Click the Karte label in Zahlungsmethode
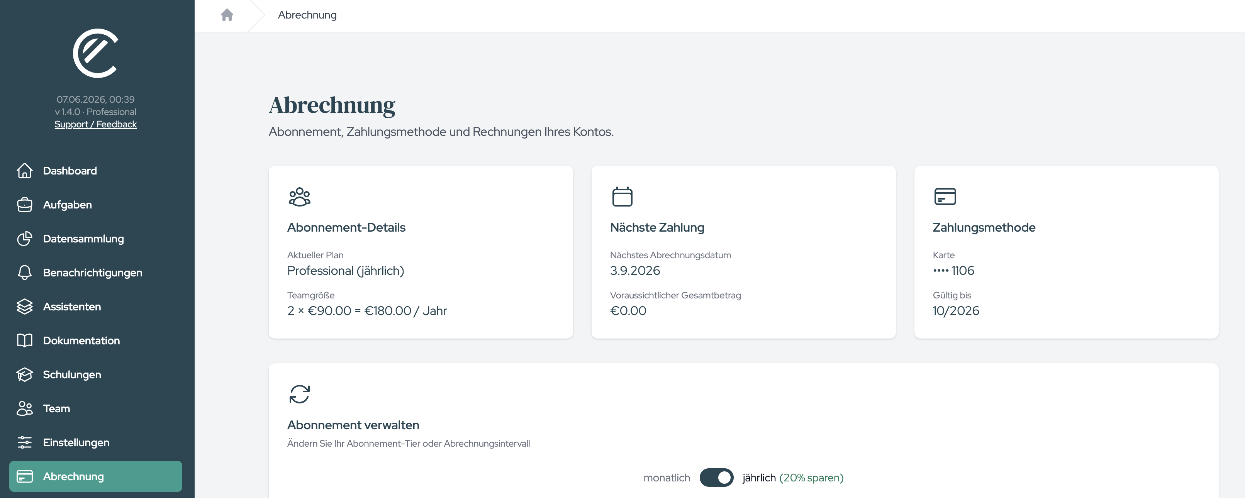Screen dimensions: 1245x498 pos(943,255)
